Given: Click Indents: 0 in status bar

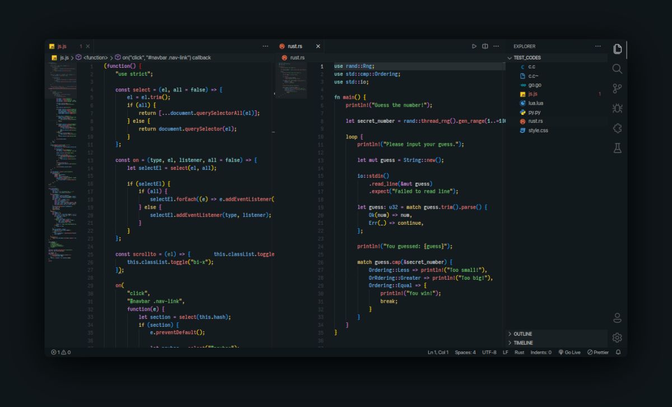Looking at the screenshot, I should point(541,353).
